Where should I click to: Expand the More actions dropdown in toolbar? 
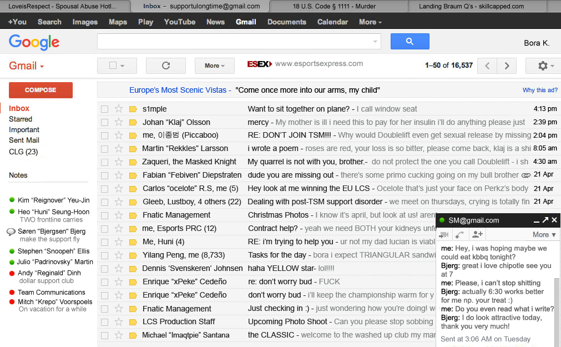click(x=214, y=66)
